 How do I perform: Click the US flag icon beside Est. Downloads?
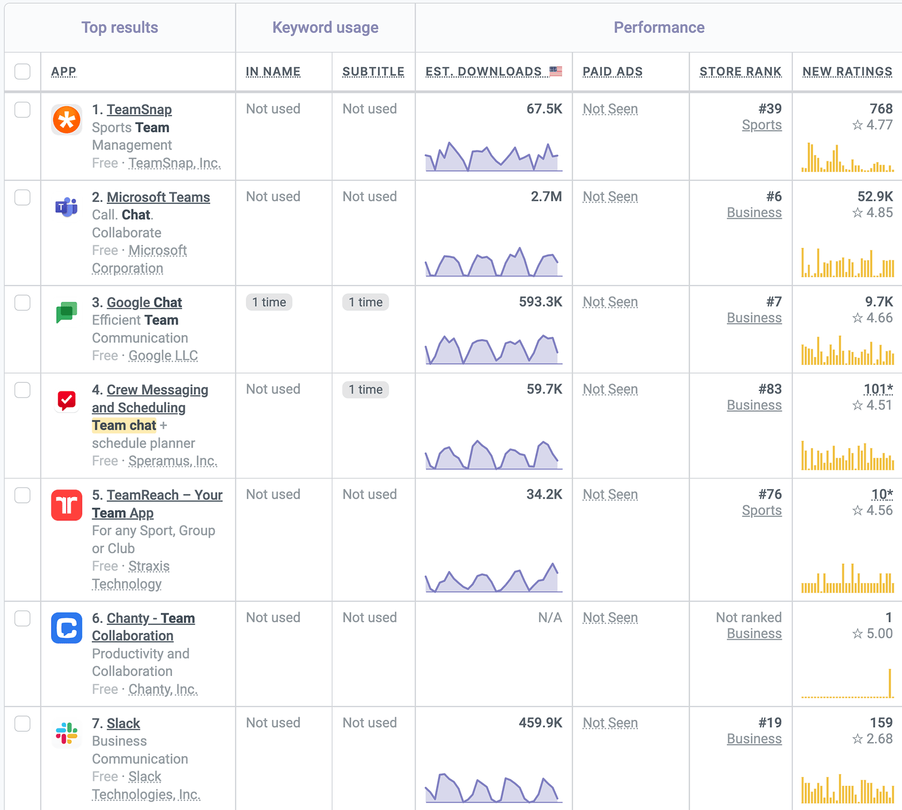(555, 71)
